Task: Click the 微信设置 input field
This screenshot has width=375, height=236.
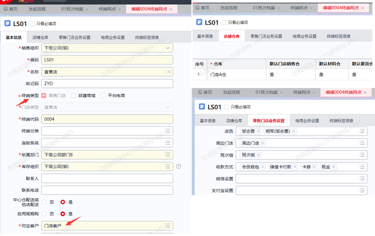Action: tap(296, 179)
